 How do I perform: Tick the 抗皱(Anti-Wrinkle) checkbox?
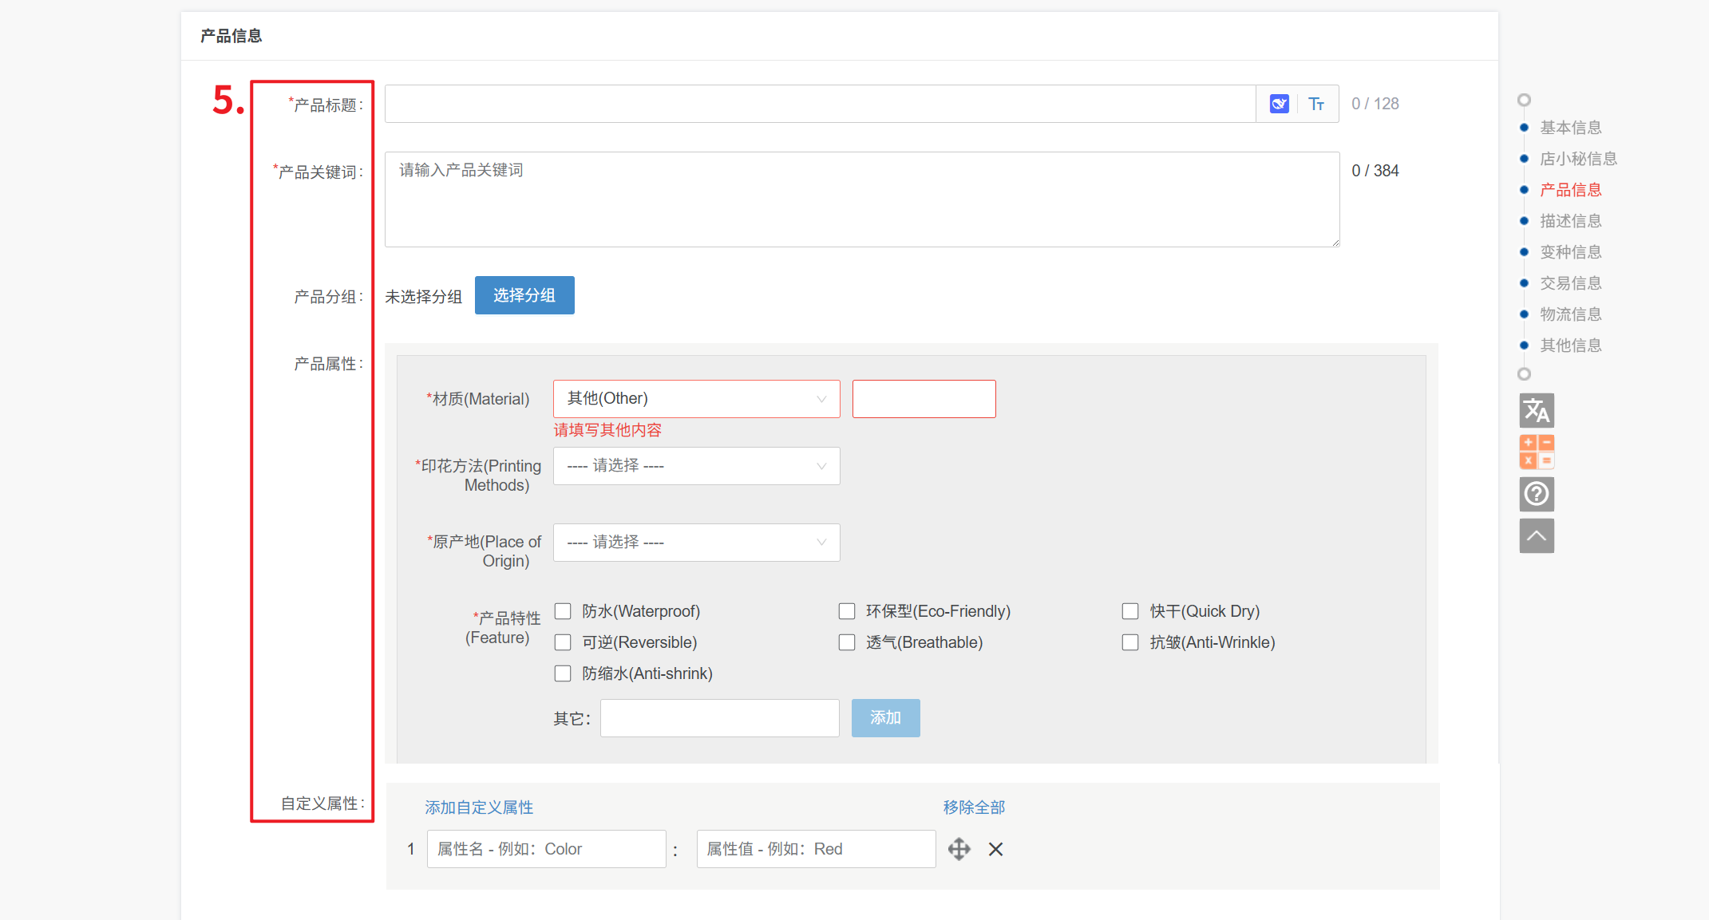point(1130,642)
